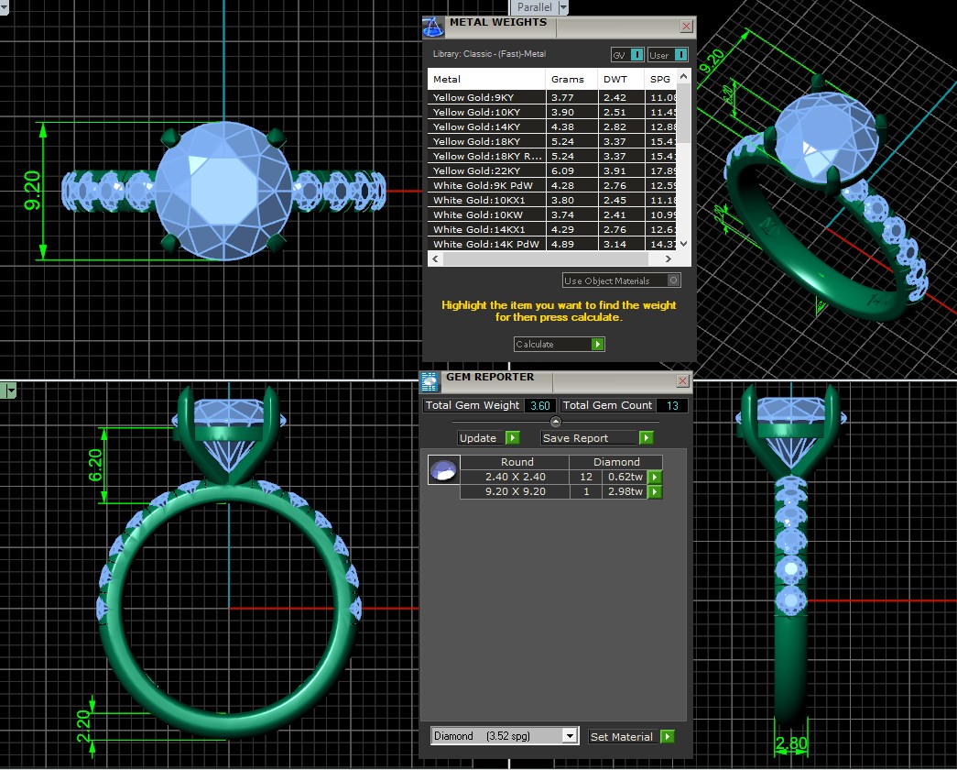Enable Use Object Materials option
Viewport: 957px width, 770px height.
coord(673,280)
